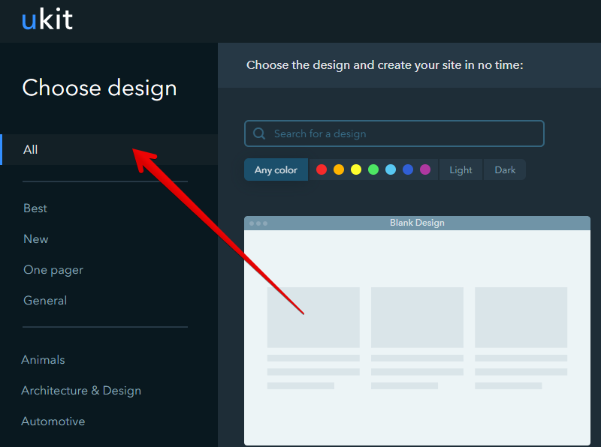Viewport: 601px width, 447px height.
Task: Filter designs by dark blue color
Action: click(408, 169)
